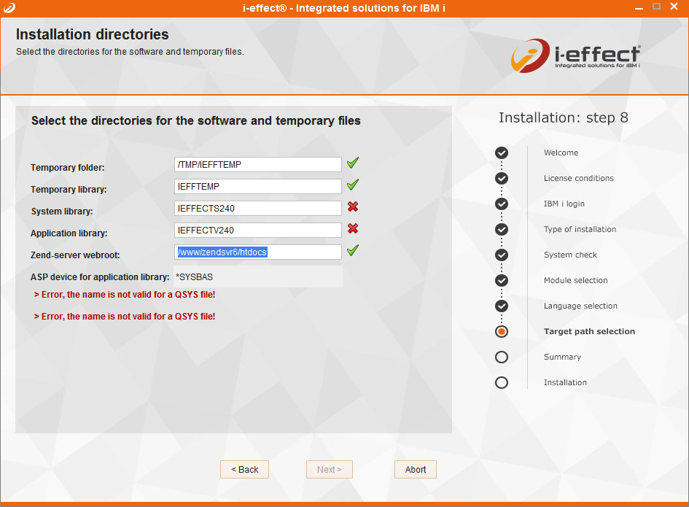Image resolution: width=689 pixels, height=507 pixels.
Task: Click green checkmark next to Zend-server webroot
Action: pos(353,250)
